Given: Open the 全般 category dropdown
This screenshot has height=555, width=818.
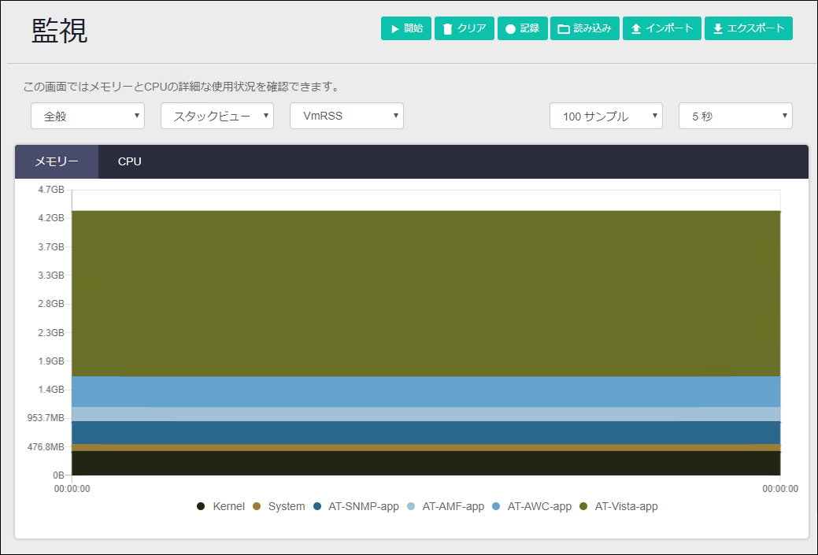Looking at the screenshot, I should click(87, 116).
